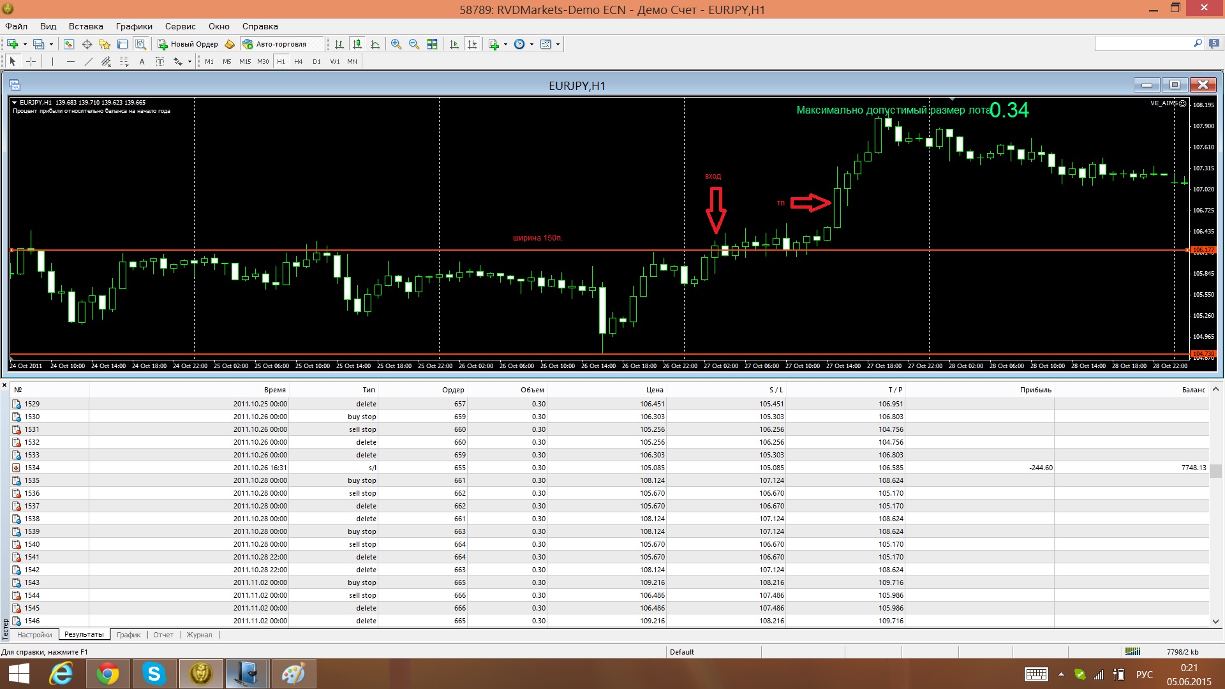Select the trendline drawing tool
The image size is (1225, 689).
[88, 61]
